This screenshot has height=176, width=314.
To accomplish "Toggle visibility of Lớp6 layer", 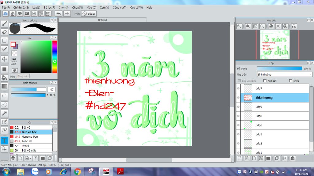I will coord(238,125).
